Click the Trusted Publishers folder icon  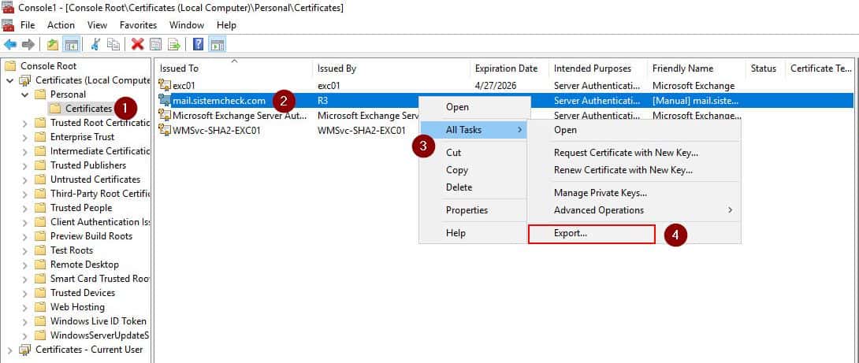(x=40, y=165)
